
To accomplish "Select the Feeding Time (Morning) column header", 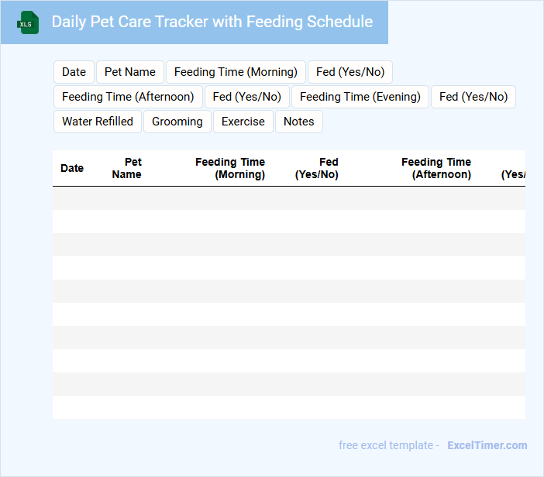I will pyautogui.click(x=230, y=168).
